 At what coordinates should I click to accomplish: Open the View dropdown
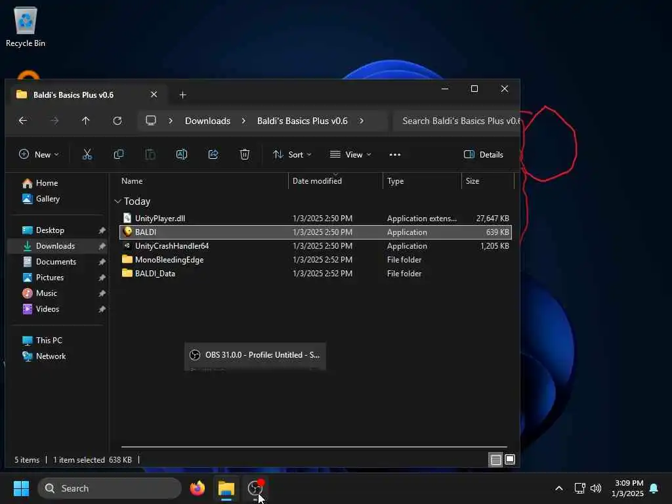pos(350,155)
